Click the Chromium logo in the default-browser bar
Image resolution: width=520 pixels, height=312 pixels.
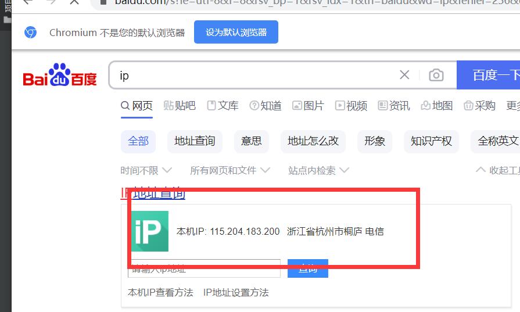pyautogui.click(x=31, y=32)
